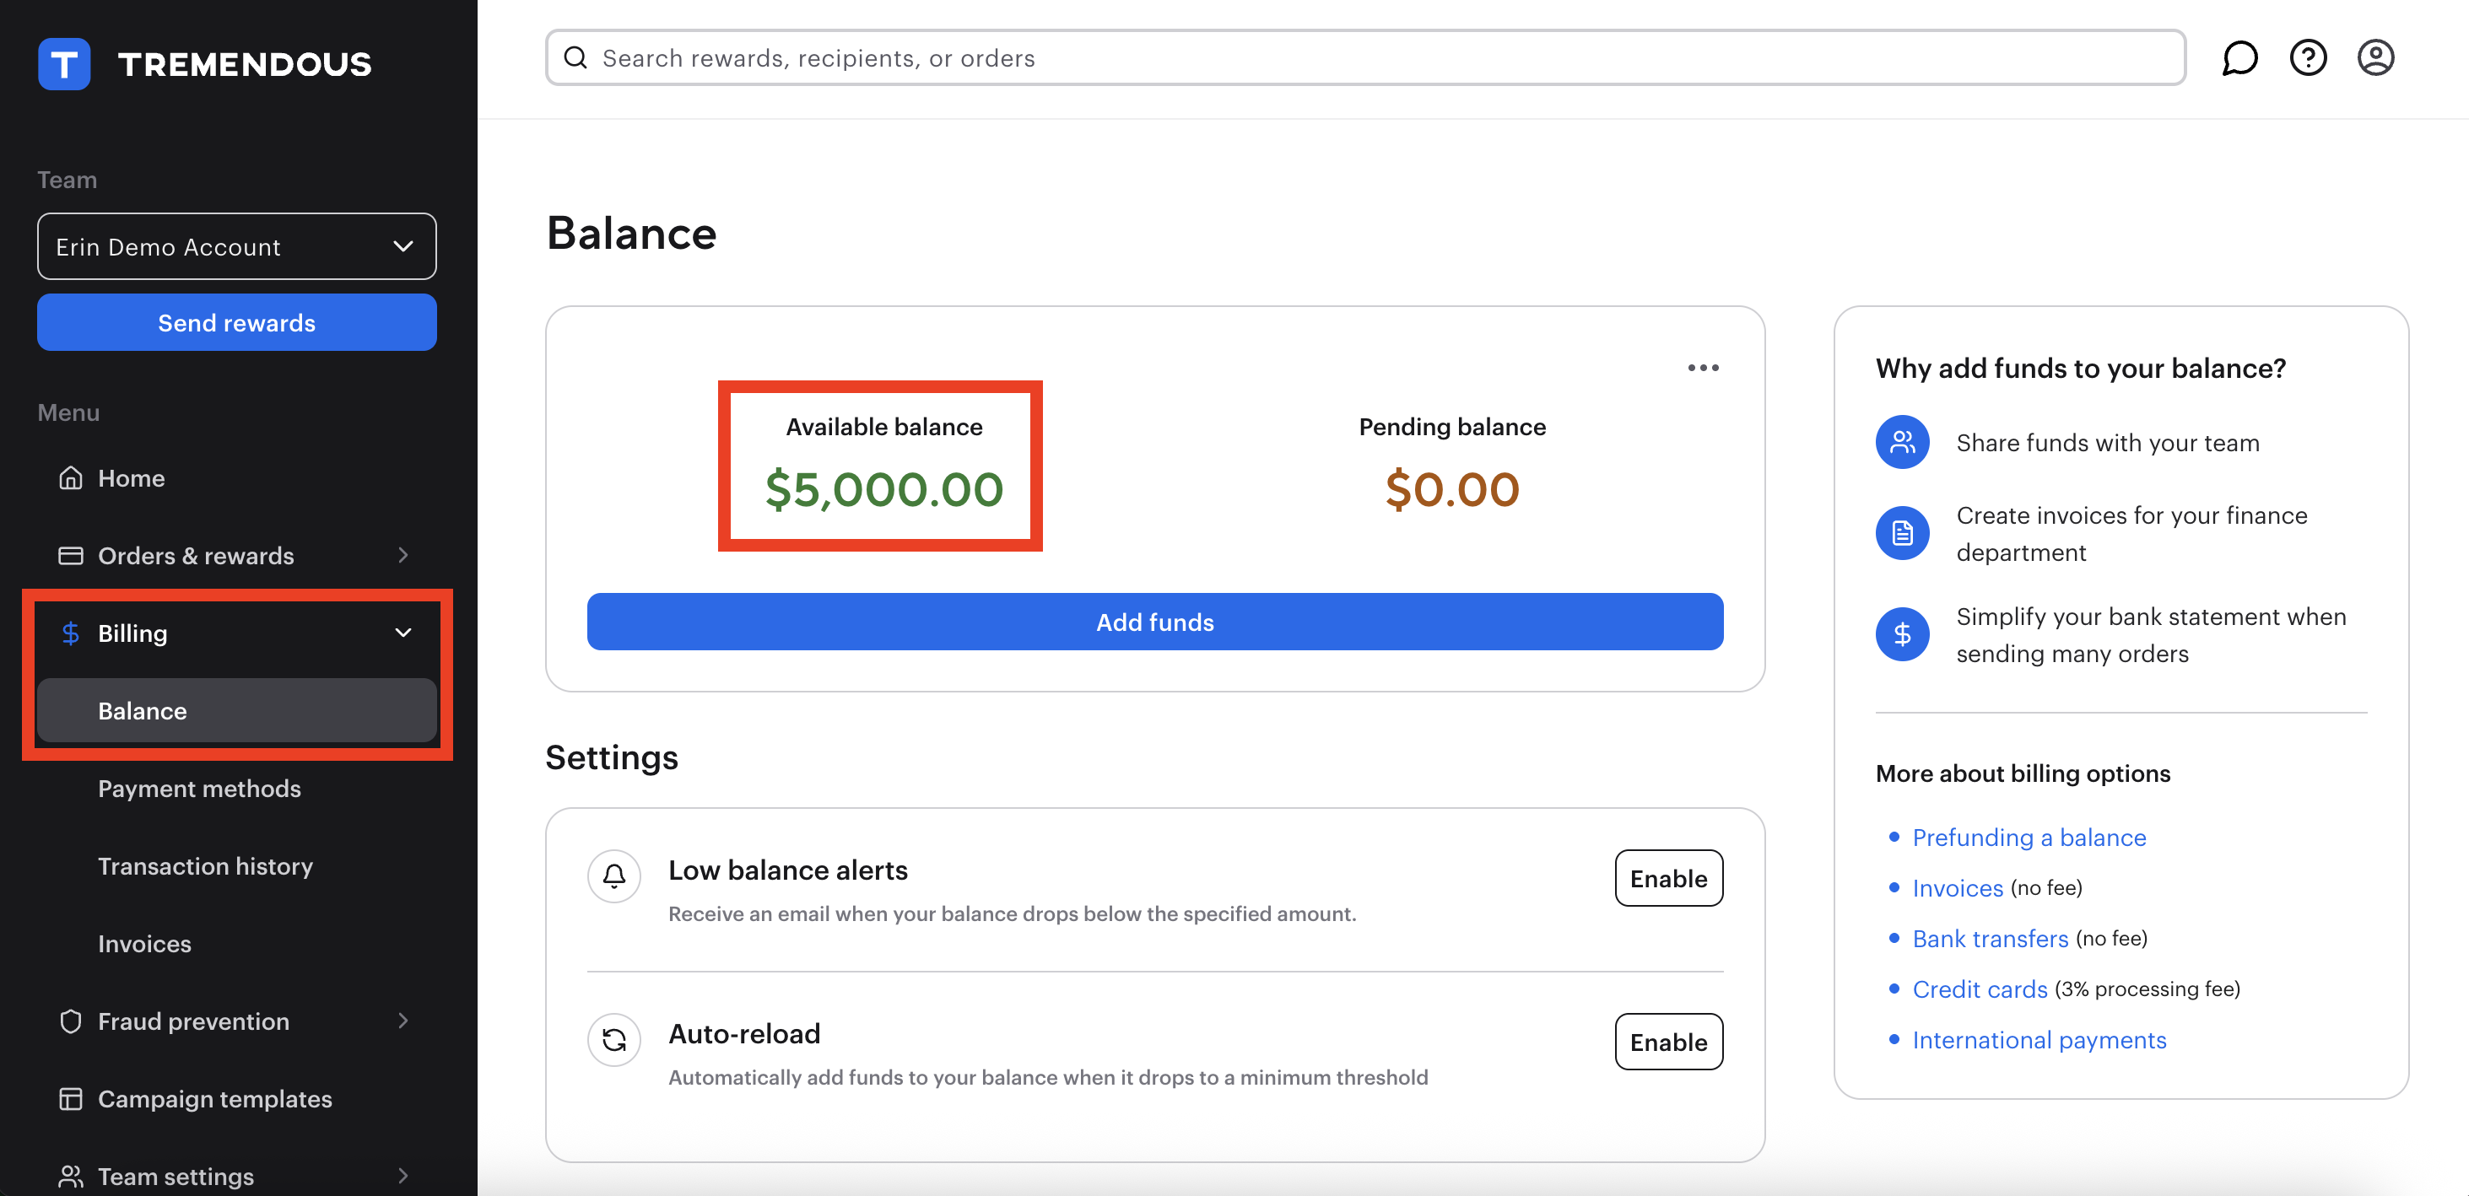Select Balance under Billing
The image size is (2469, 1196).
(x=237, y=710)
